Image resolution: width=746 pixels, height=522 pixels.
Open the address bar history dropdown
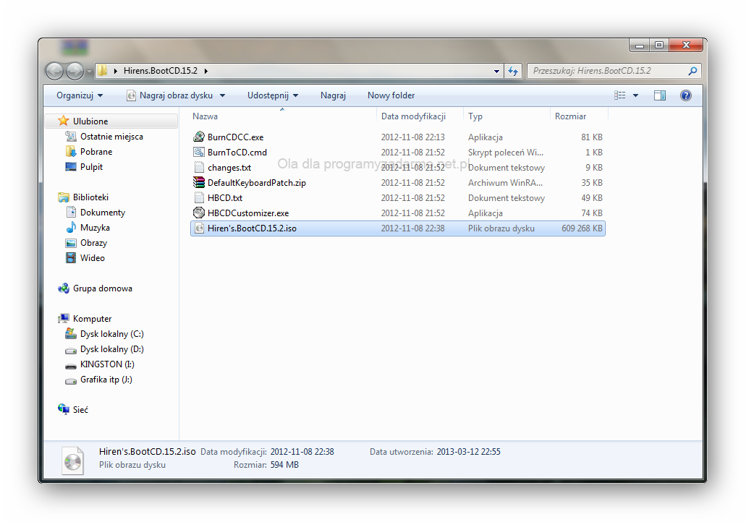coord(496,72)
